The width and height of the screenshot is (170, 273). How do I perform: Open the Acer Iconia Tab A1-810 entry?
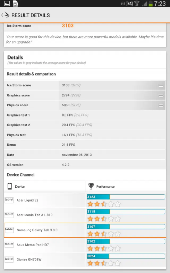tap(35, 215)
